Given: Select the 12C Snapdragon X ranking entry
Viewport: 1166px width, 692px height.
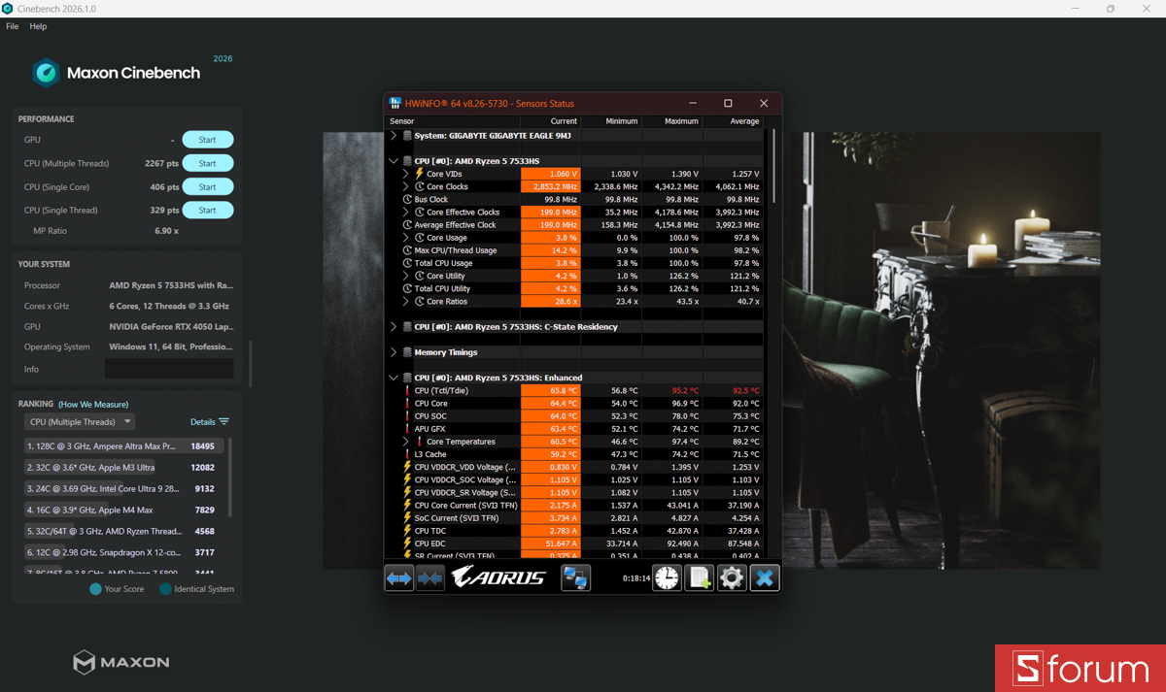Looking at the screenshot, I should [x=123, y=552].
